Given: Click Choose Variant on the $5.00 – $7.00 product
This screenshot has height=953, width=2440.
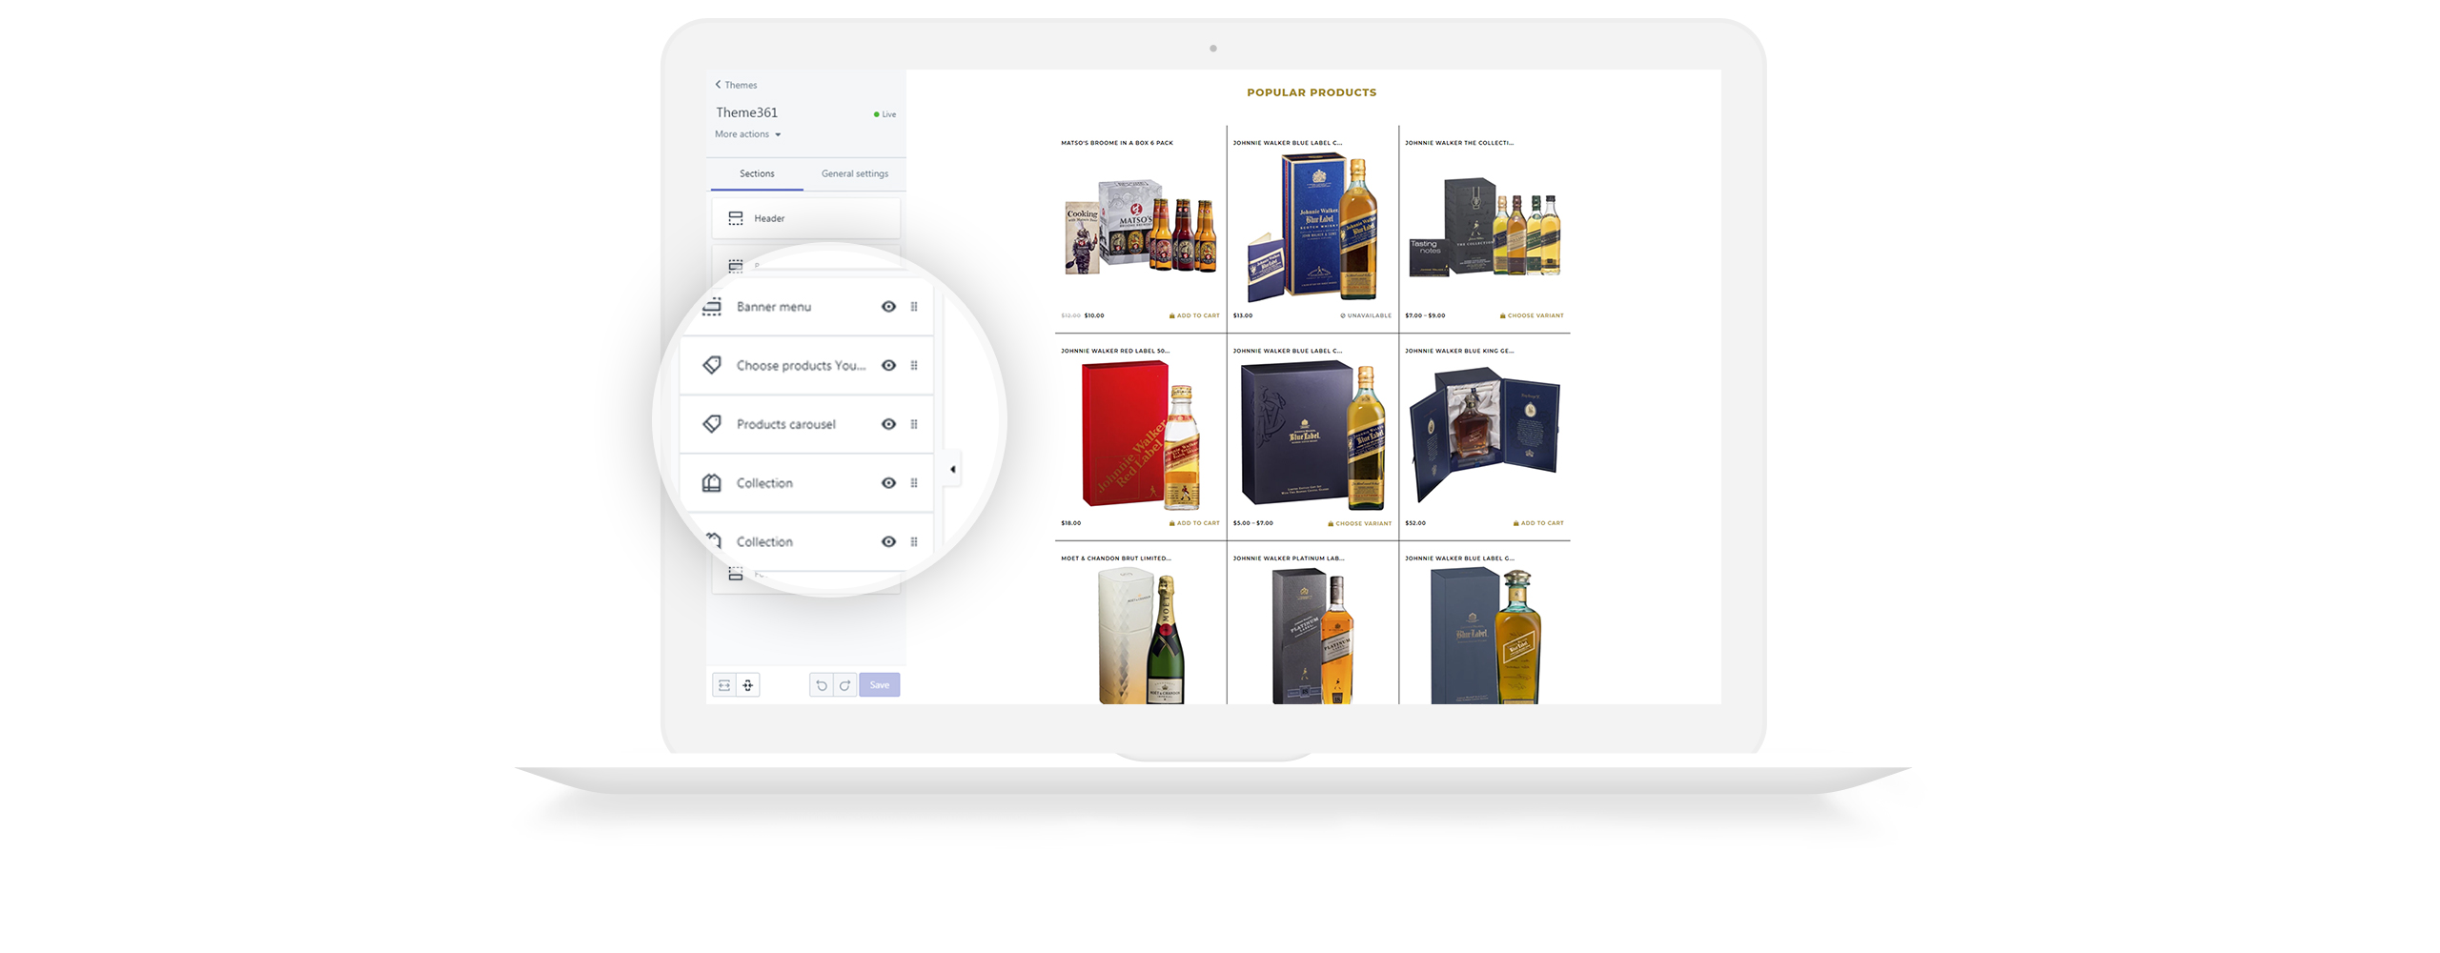Looking at the screenshot, I should pyautogui.click(x=1360, y=523).
